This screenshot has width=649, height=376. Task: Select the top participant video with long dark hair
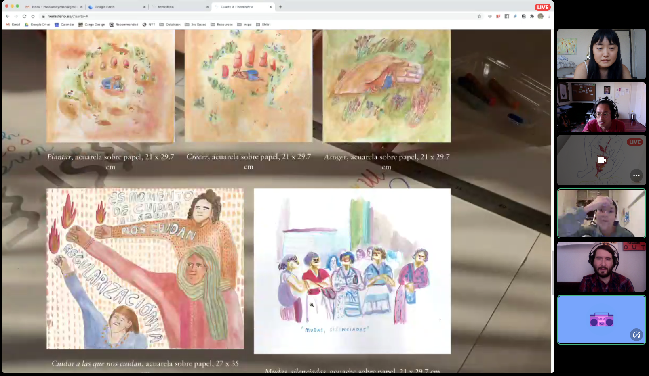601,54
